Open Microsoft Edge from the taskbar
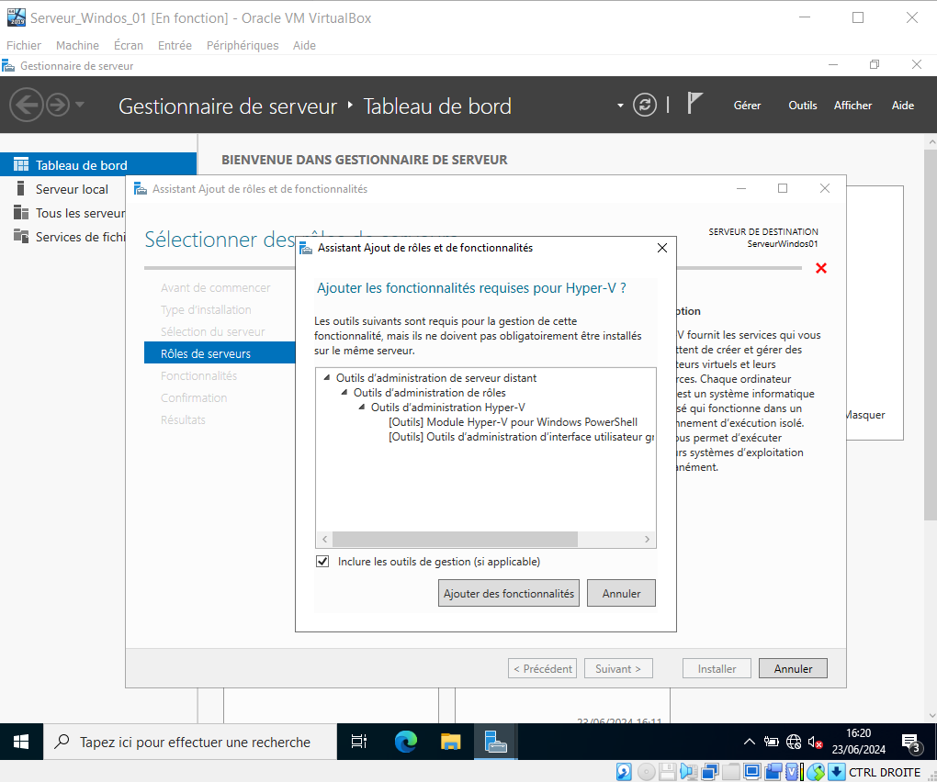Screen dimensions: 937x782 (x=405, y=742)
